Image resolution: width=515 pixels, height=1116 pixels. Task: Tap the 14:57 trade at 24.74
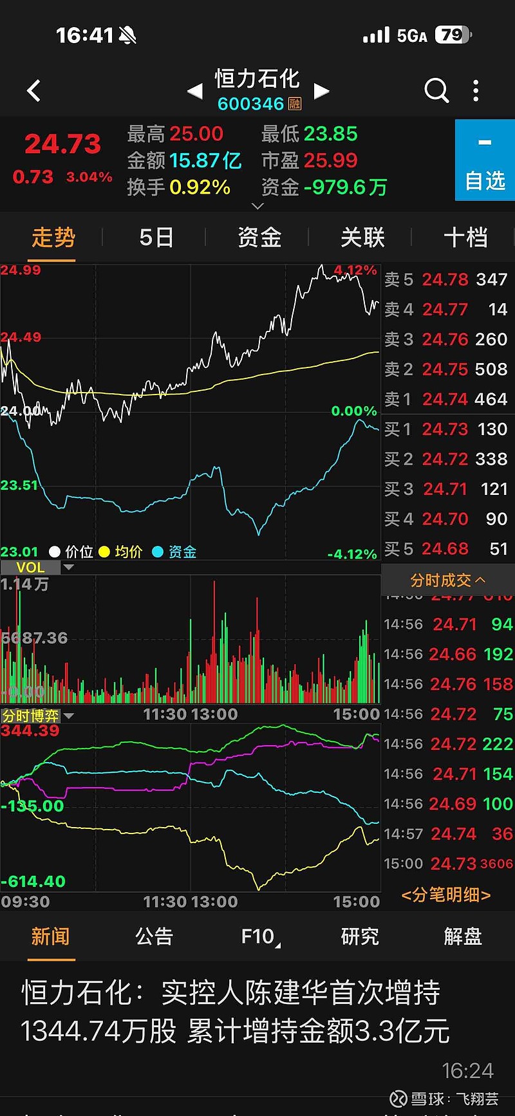coord(448,834)
